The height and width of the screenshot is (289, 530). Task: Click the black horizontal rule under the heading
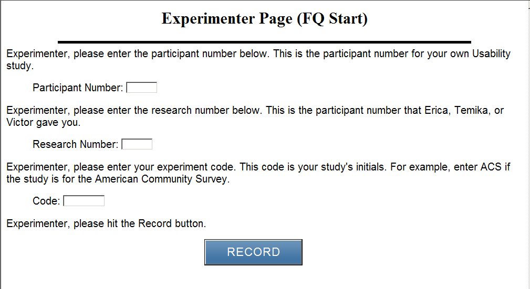[264, 41]
